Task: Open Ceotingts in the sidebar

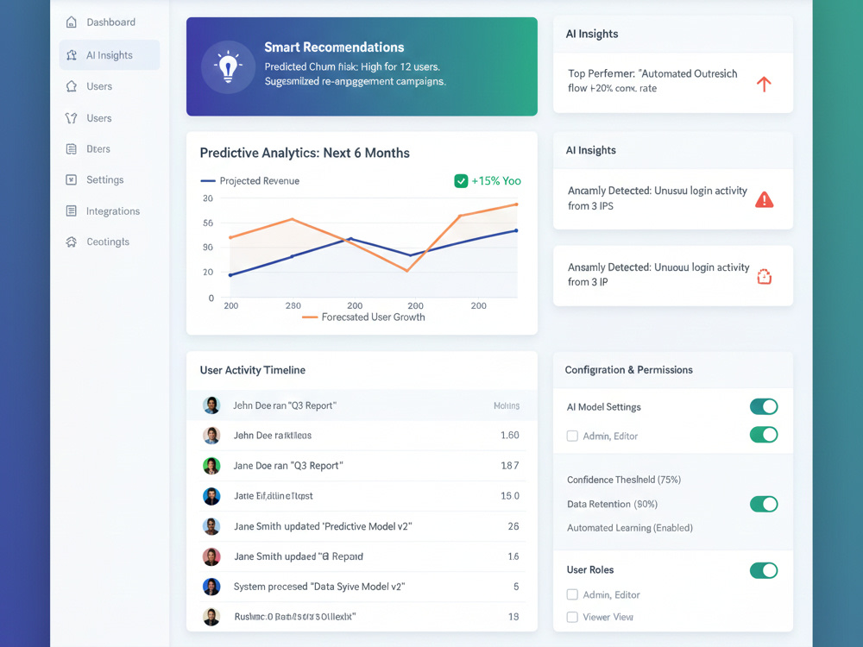Action: pos(110,242)
